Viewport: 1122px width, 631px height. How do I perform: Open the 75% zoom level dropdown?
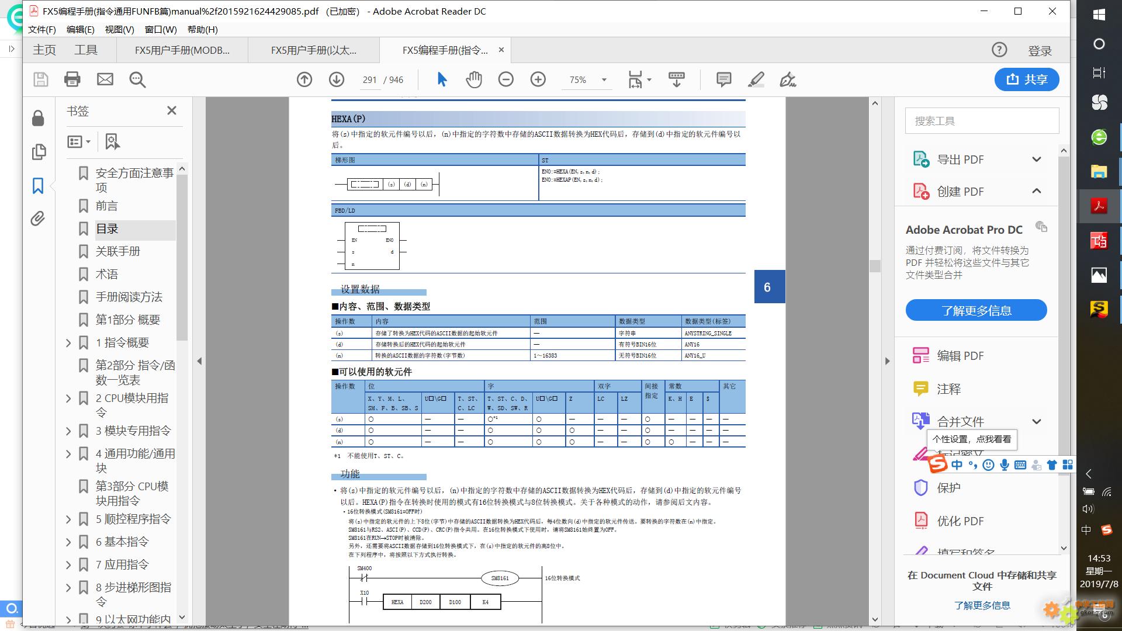click(x=604, y=80)
